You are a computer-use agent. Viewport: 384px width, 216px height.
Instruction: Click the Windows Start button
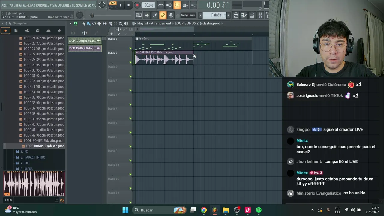[x=125, y=210]
